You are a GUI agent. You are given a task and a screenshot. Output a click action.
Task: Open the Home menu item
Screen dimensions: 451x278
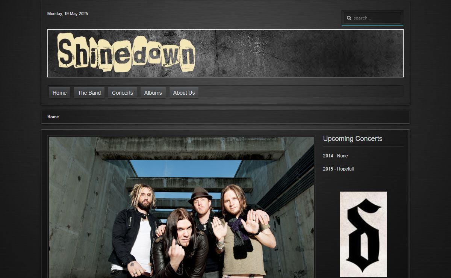[59, 93]
